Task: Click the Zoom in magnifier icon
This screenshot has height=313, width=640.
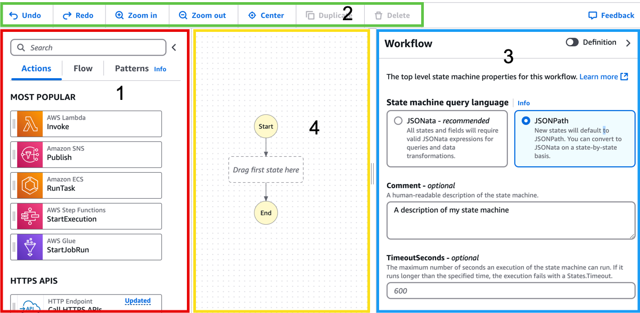Action: 119,15
